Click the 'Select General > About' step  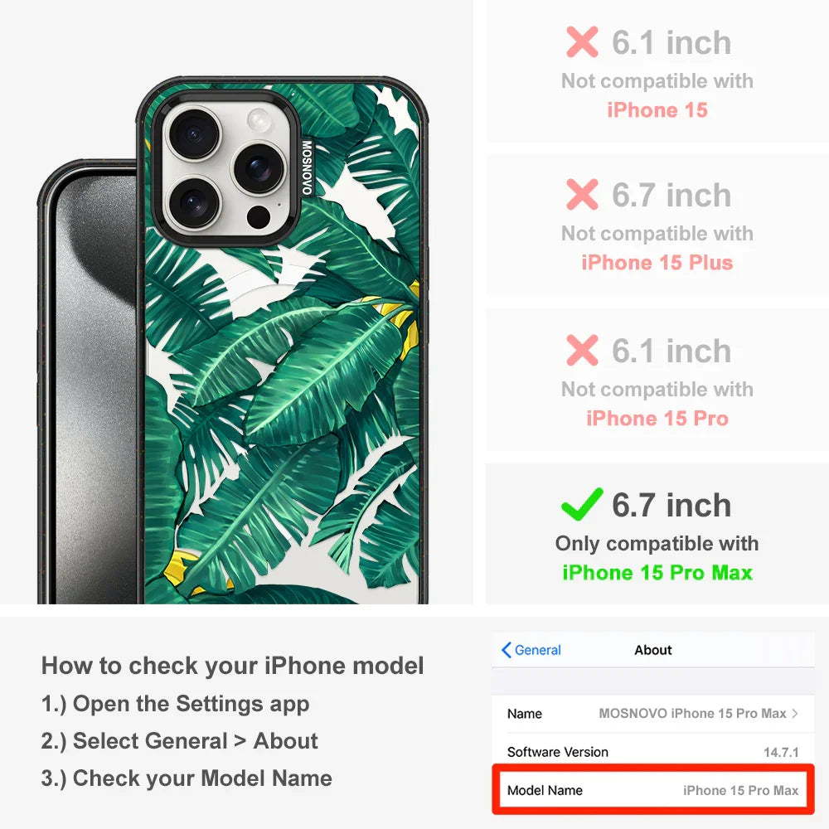tap(180, 740)
